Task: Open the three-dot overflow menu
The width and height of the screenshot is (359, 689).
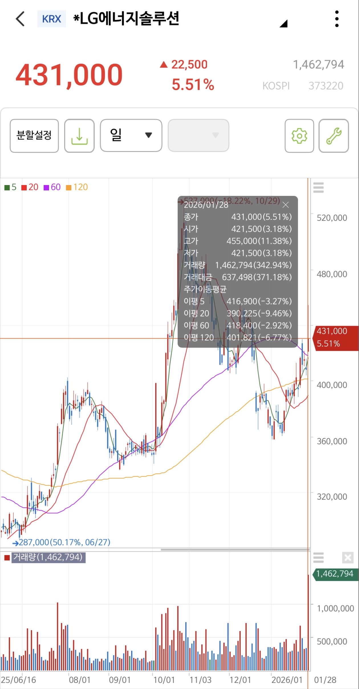Action: click(x=337, y=19)
